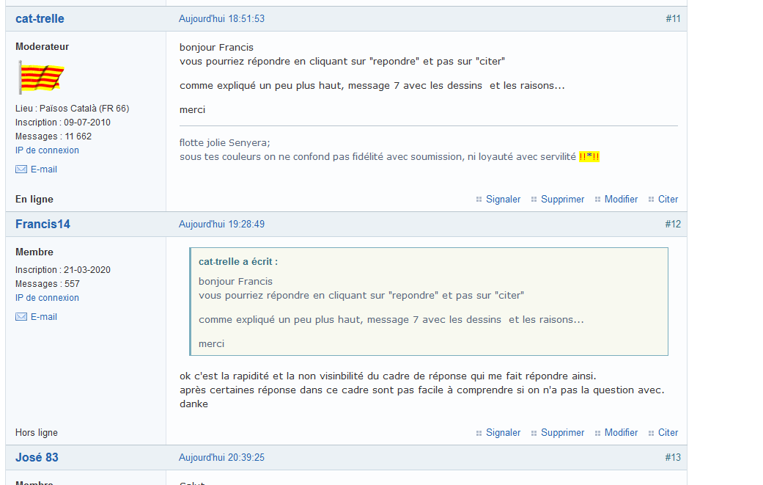The image size is (763, 485).
Task: Click 'Messages : 557' count
Action: click(x=48, y=284)
